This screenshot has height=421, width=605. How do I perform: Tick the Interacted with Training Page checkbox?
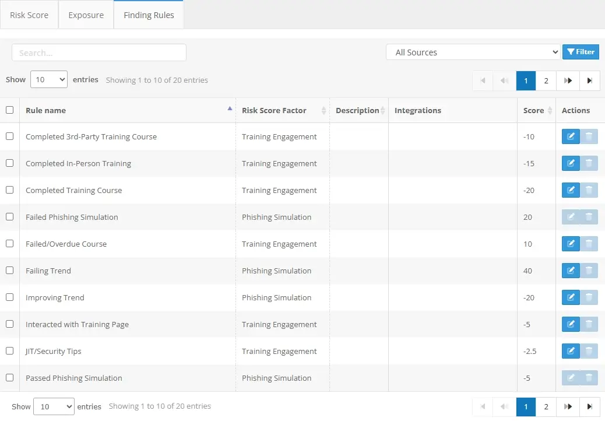[9, 324]
